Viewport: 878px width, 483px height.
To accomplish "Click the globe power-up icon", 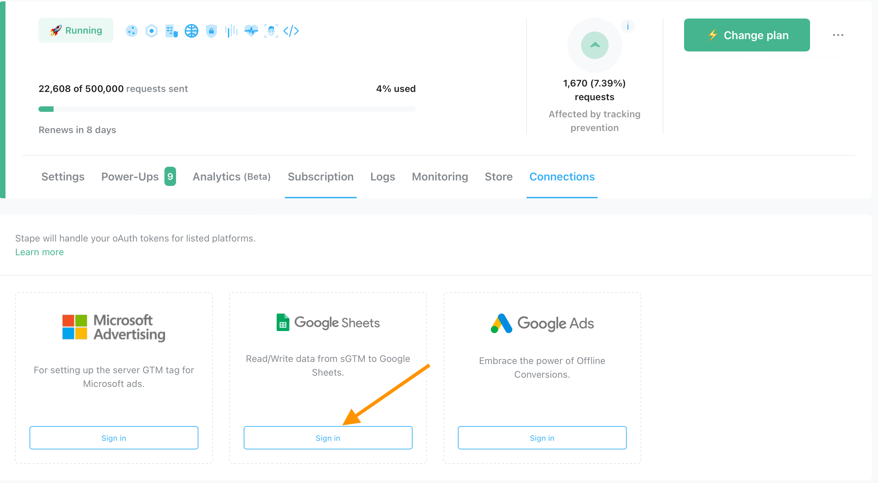I will [x=192, y=31].
